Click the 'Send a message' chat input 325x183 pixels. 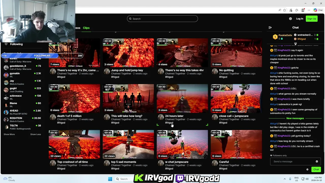(292, 161)
